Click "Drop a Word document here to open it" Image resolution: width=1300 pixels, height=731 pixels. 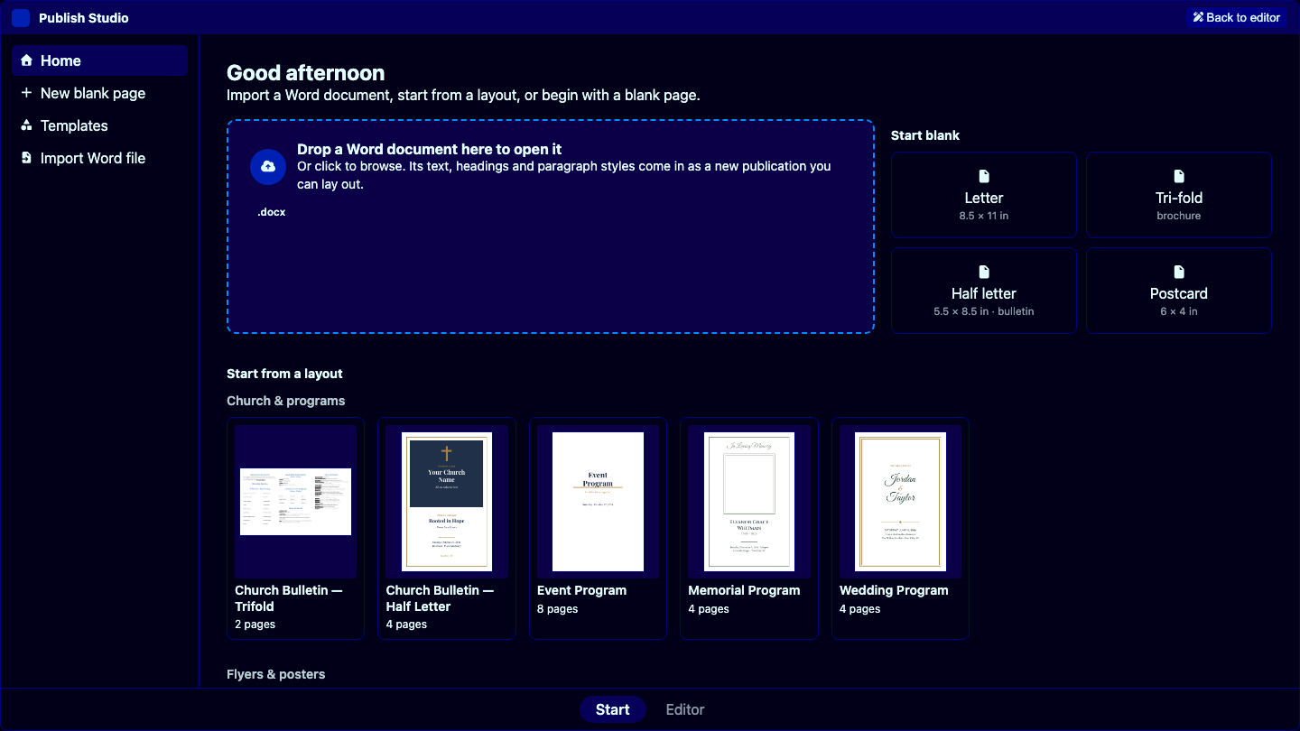pos(430,149)
